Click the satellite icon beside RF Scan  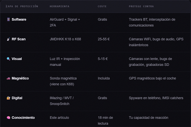point(8,39)
